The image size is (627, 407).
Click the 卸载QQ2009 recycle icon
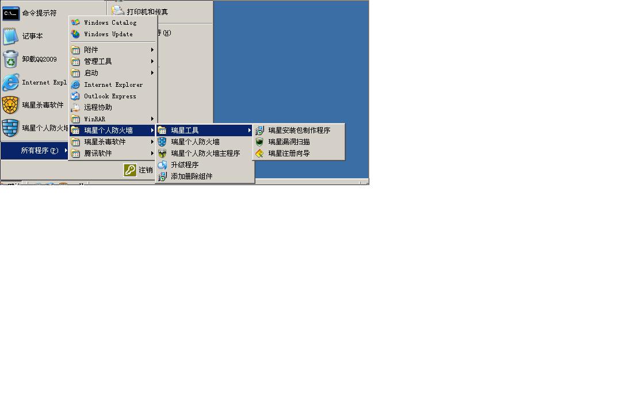[x=10, y=59]
